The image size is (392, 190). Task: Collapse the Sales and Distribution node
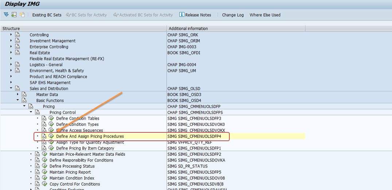[11, 89]
